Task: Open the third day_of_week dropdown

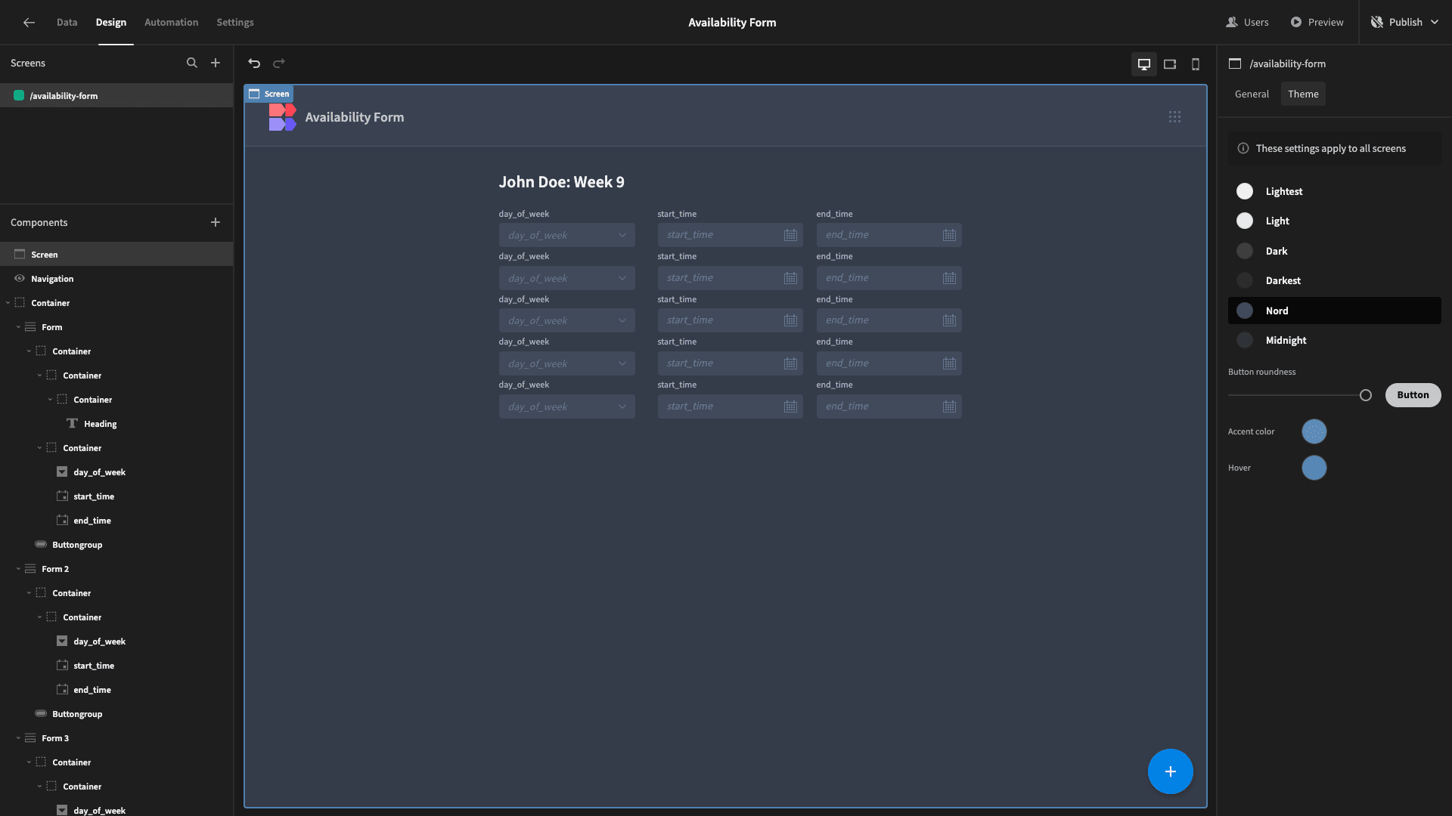Action: point(566,320)
